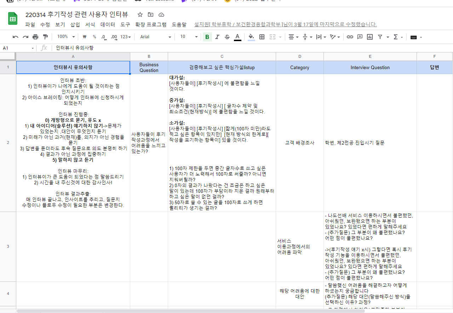Create a filter
This screenshot has width=453, height=313.
coord(380,37)
